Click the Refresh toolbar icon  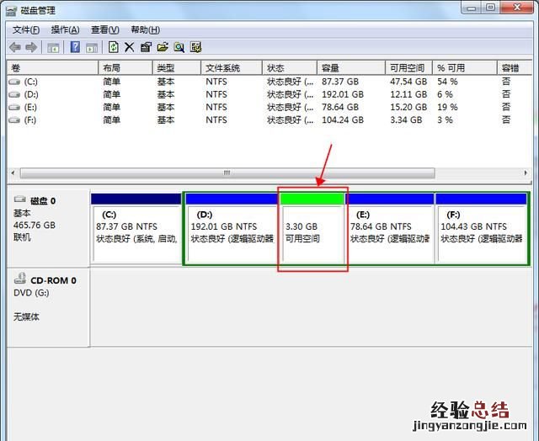click(114, 47)
